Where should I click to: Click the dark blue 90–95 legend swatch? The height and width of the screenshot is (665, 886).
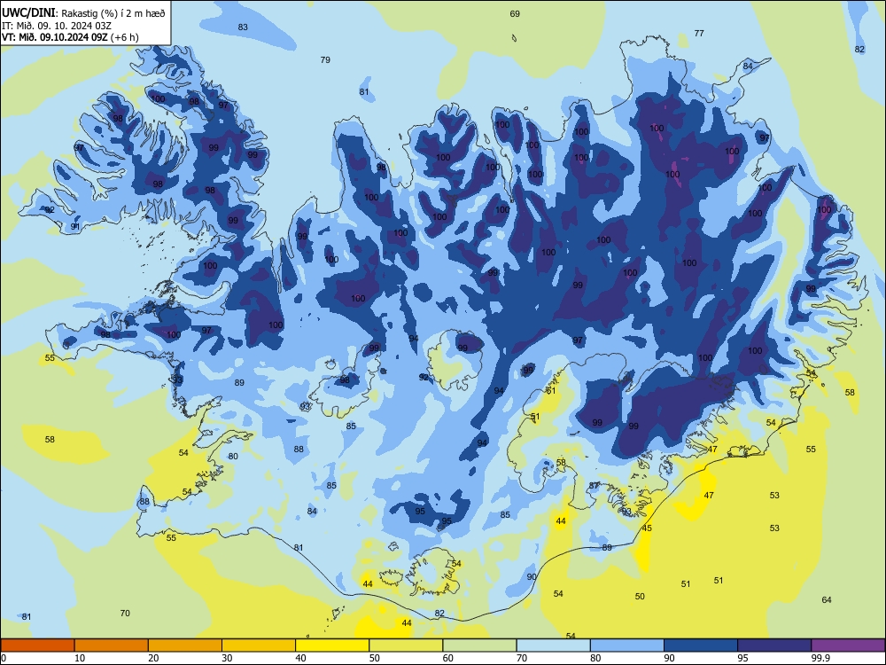[701, 645]
